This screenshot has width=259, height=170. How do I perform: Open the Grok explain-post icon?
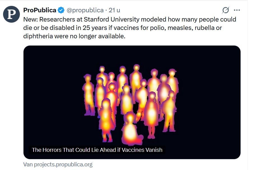click(x=225, y=10)
